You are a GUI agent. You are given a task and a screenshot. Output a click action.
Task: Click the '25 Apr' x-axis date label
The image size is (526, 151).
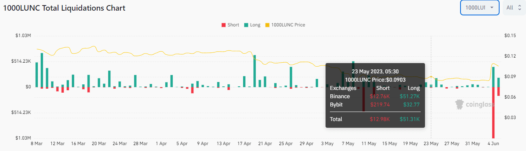(x=286, y=144)
